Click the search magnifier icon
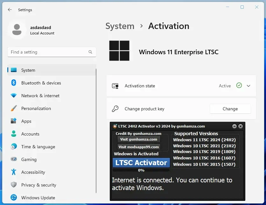The image size is (266, 205). pyautogui.click(x=90, y=52)
